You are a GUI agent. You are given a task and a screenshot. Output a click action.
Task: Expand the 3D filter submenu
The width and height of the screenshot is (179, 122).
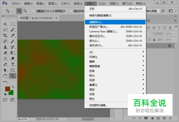pos(115,52)
